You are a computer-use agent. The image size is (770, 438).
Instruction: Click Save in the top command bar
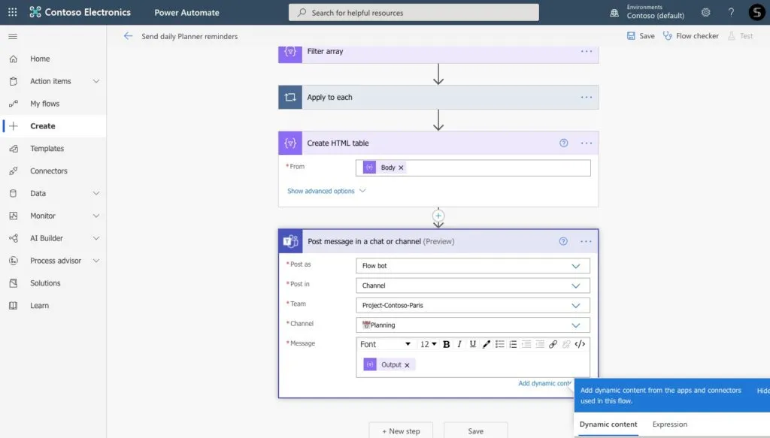pyautogui.click(x=641, y=36)
